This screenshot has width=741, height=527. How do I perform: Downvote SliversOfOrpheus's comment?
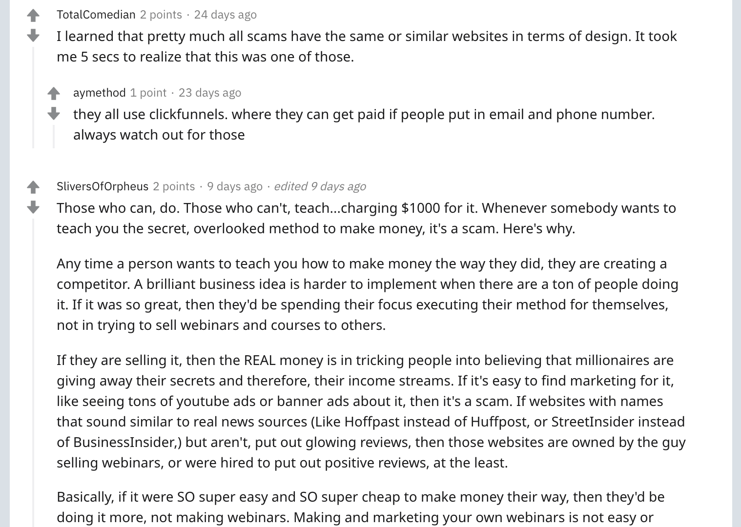[33, 207]
